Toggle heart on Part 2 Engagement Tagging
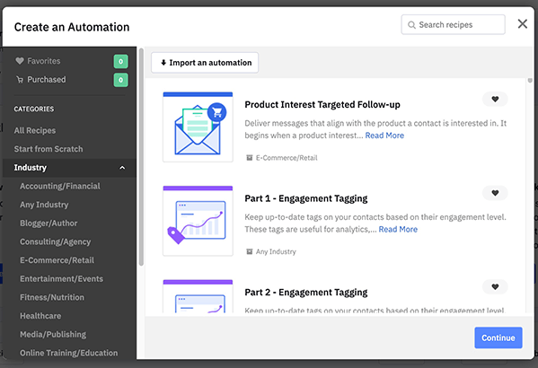538x368 pixels. point(495,286)
